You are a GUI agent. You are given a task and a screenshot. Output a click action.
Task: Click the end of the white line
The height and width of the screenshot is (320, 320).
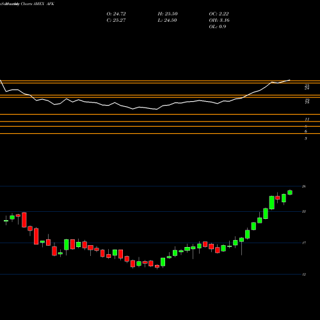pyautogui.click(x=290, y=80)
